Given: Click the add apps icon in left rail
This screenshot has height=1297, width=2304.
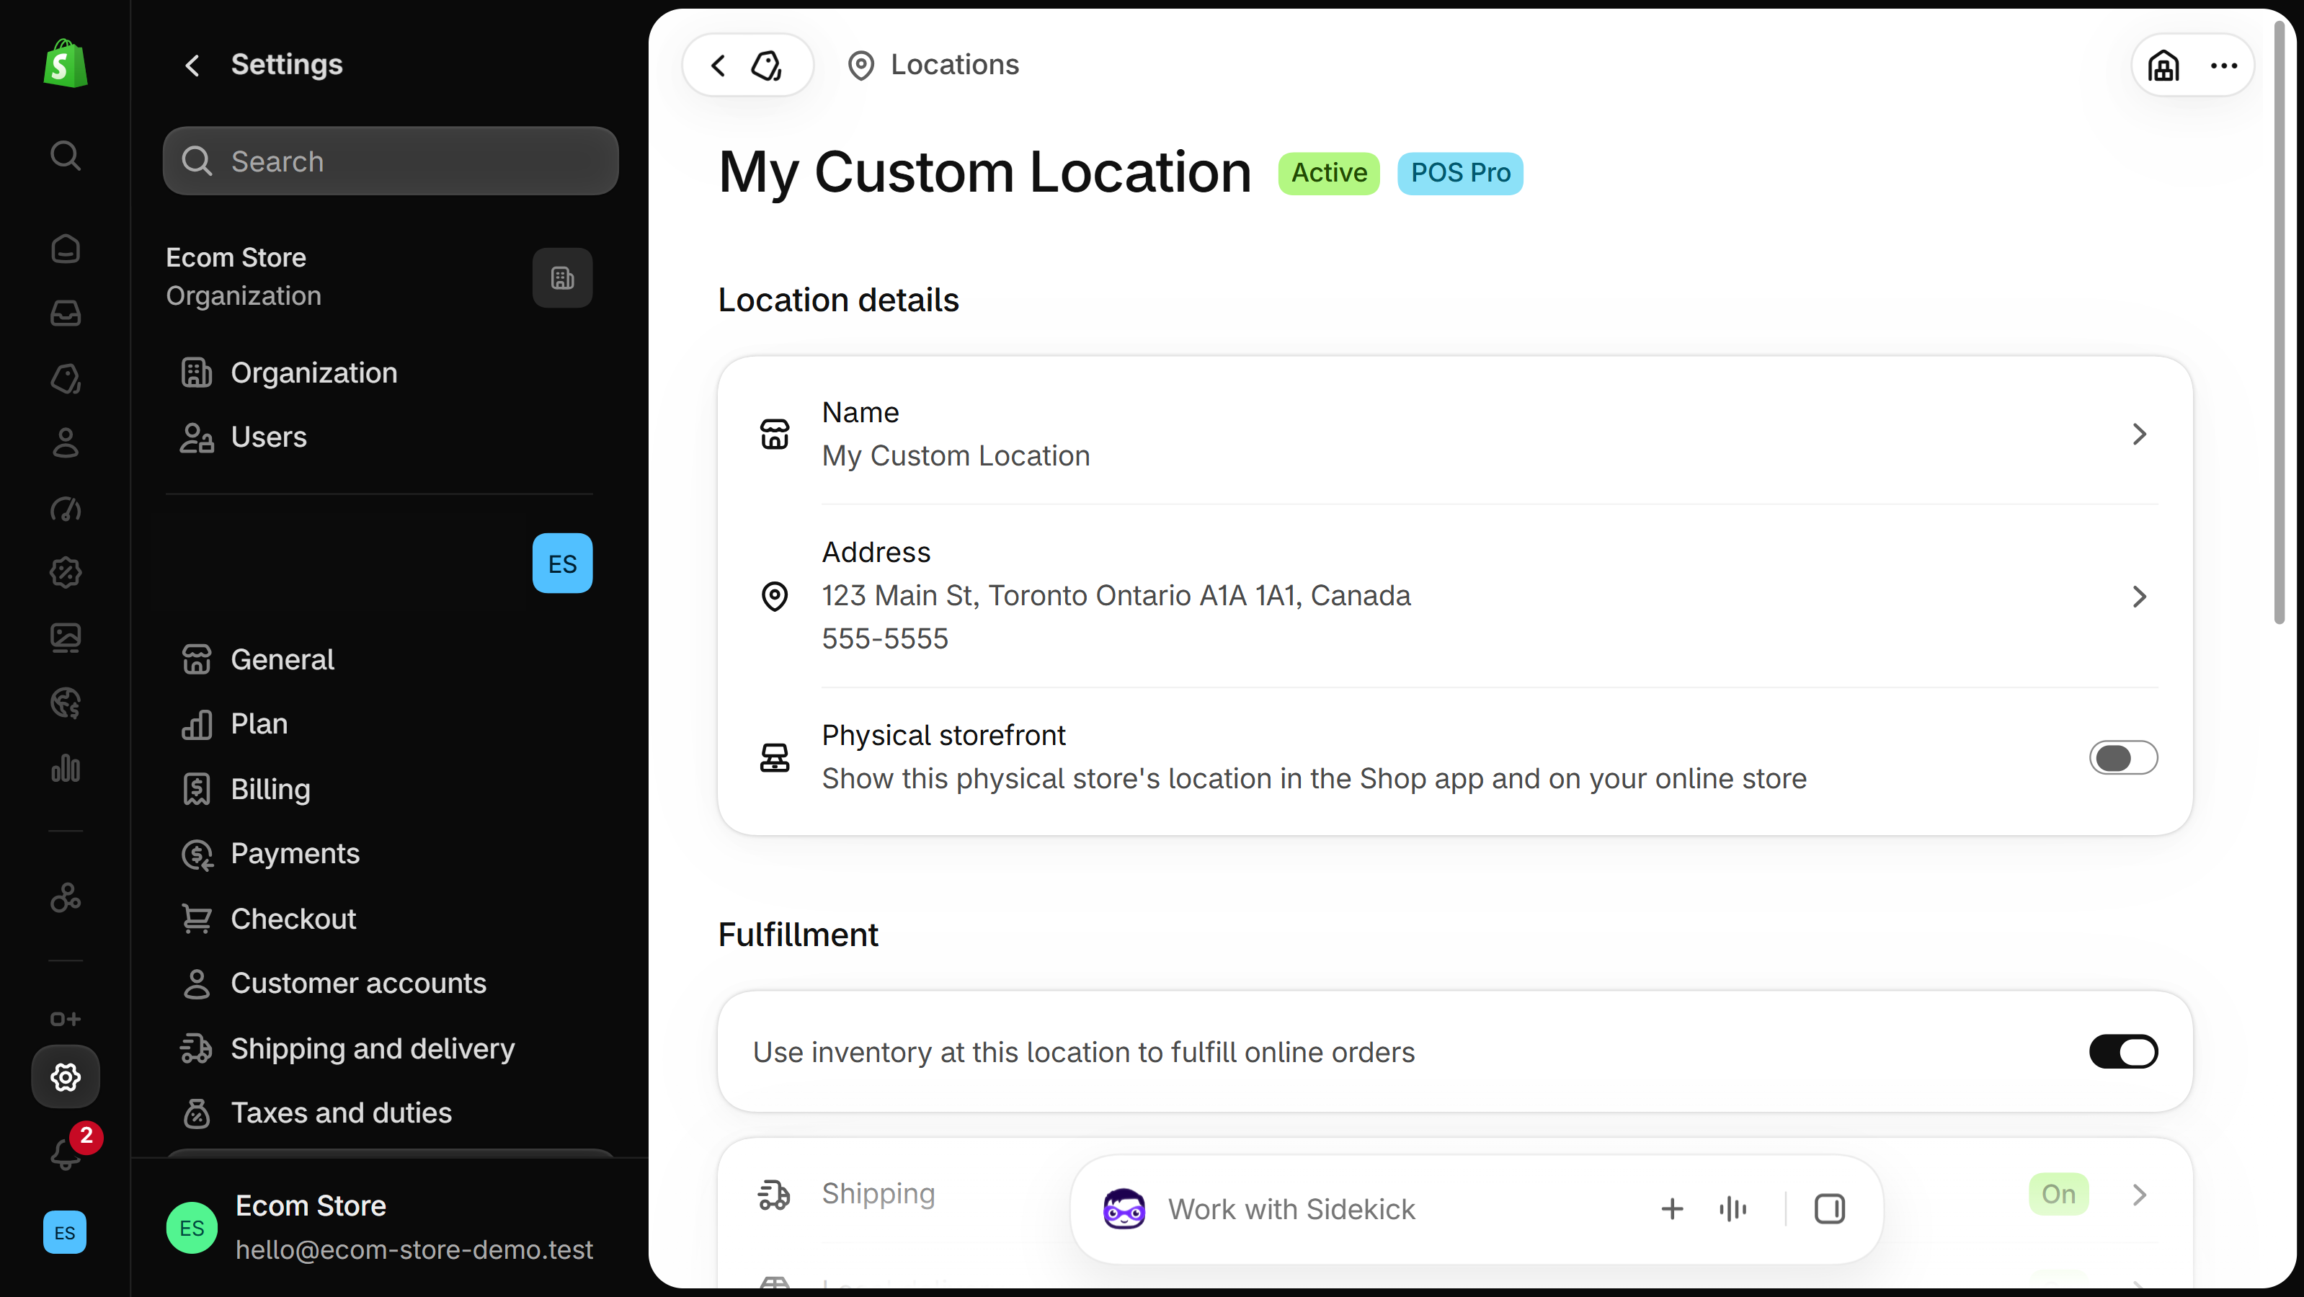Looking at the screenshot, I should click(x=66, y=1019).
